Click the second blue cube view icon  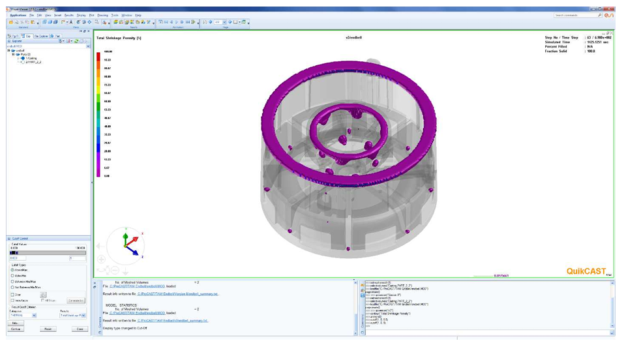(x=50, y=22)
